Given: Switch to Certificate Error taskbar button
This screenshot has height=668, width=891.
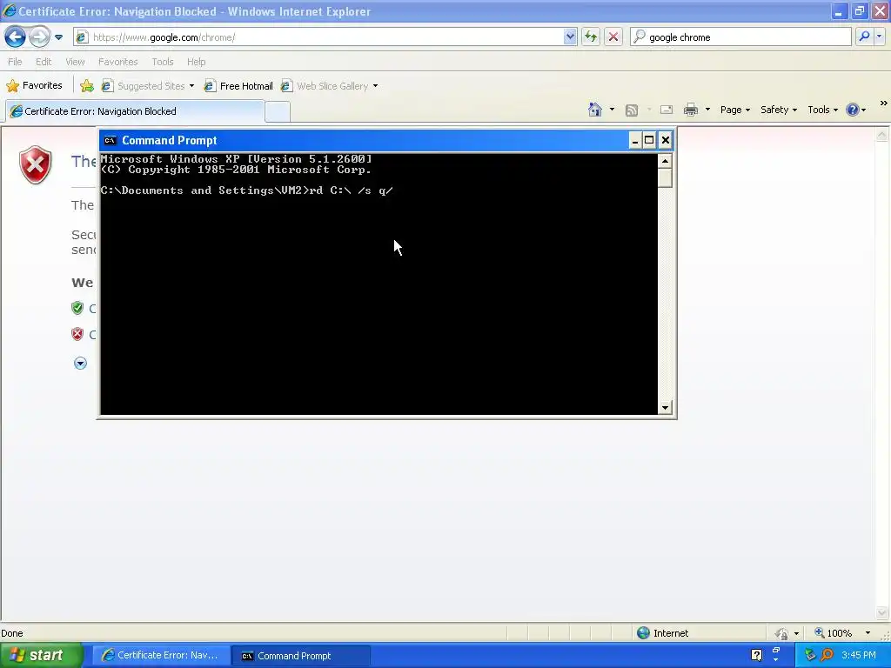Looking at the screenshot, I should [161, 656].
